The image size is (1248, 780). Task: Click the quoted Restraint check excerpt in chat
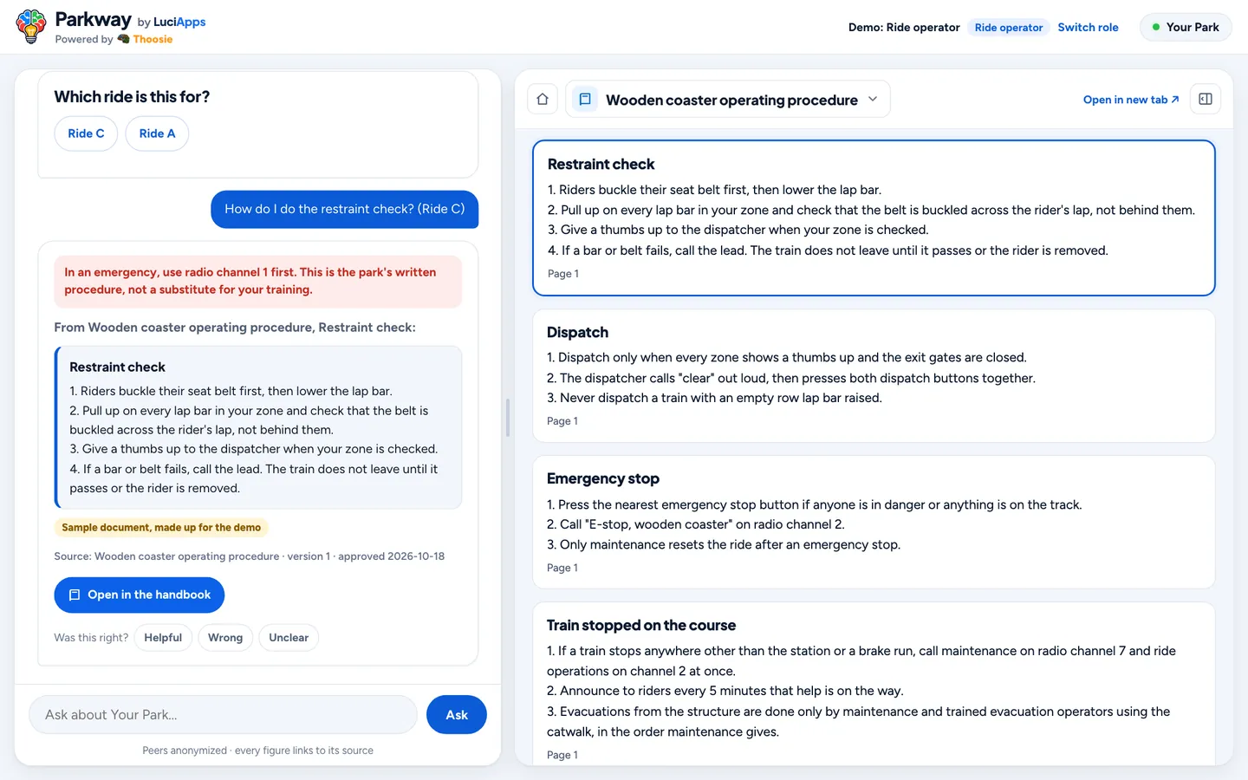click(x=258, y=427)
